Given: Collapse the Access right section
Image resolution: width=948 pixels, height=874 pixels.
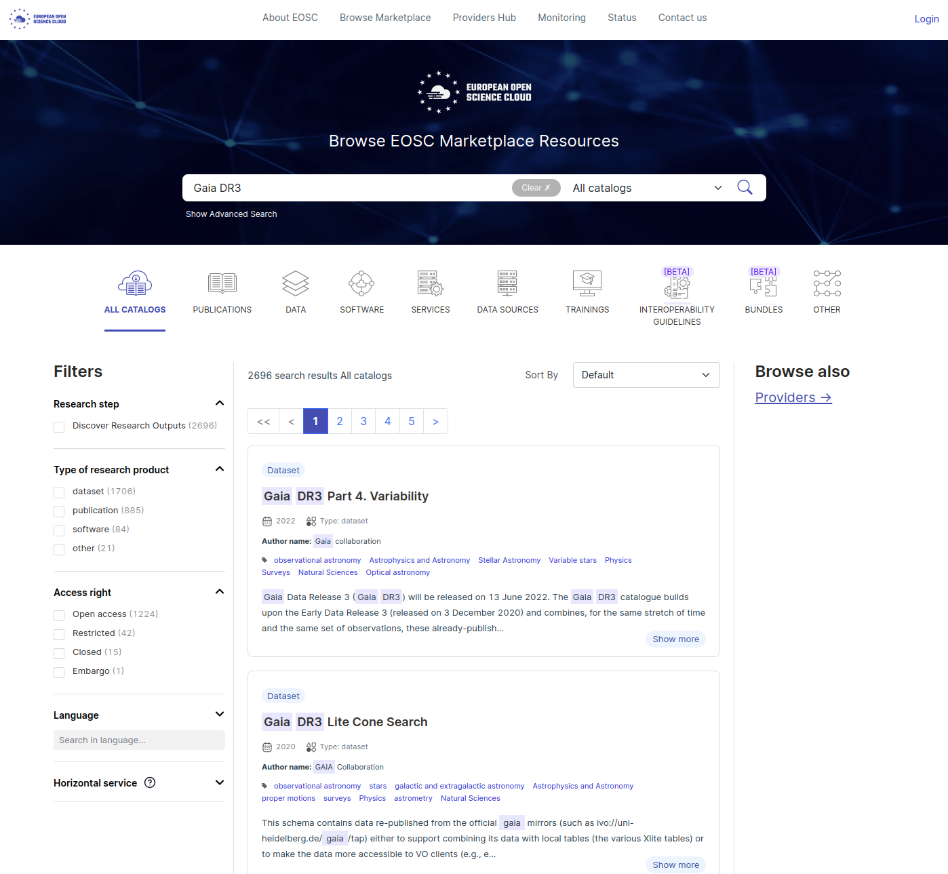Looking at the screenshot, I should tap(220, 592).
